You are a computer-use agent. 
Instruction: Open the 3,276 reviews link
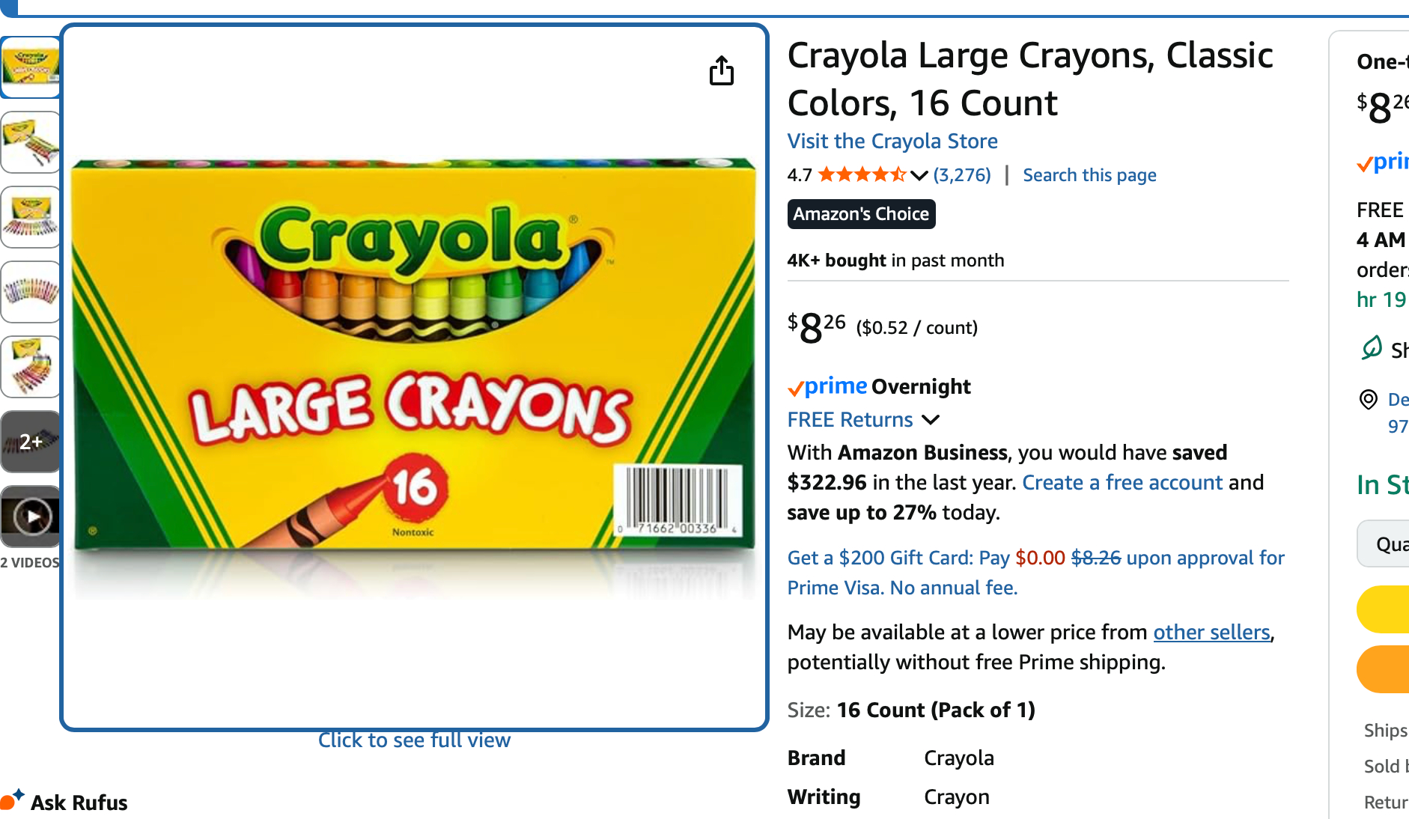[962, 175]
